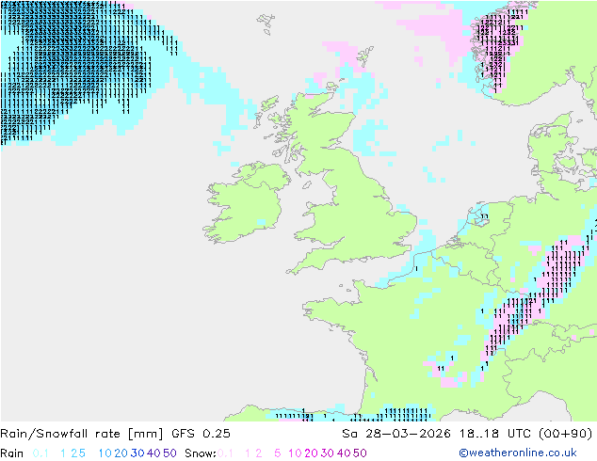
Task: Pick the snow legend value 30
Action: (x=328, y=453)
